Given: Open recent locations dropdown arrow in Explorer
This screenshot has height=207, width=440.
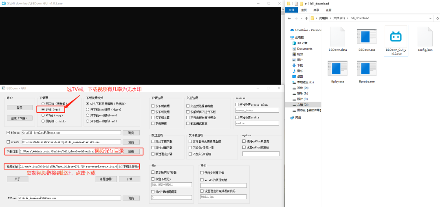Looking at the screenshot, I should tap(301, 18).
